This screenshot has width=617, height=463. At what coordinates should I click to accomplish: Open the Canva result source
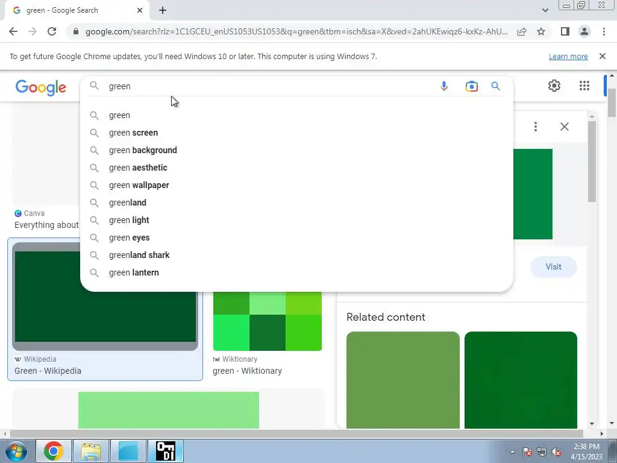point(30,213)
